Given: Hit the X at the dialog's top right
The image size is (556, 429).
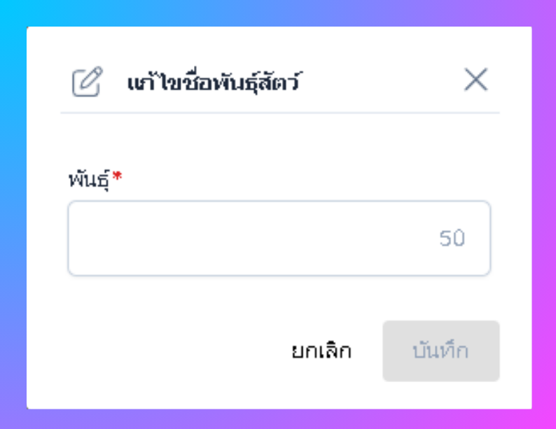Looking at the screenshot, I should pos(475,81).
